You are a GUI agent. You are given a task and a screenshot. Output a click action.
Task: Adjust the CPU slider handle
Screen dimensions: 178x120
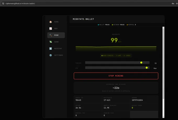[x=147, y=68]
